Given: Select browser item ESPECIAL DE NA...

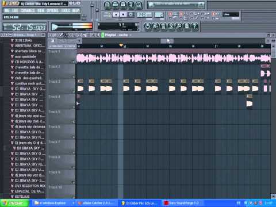Looking at the screenshot, I should click(28, 191).
